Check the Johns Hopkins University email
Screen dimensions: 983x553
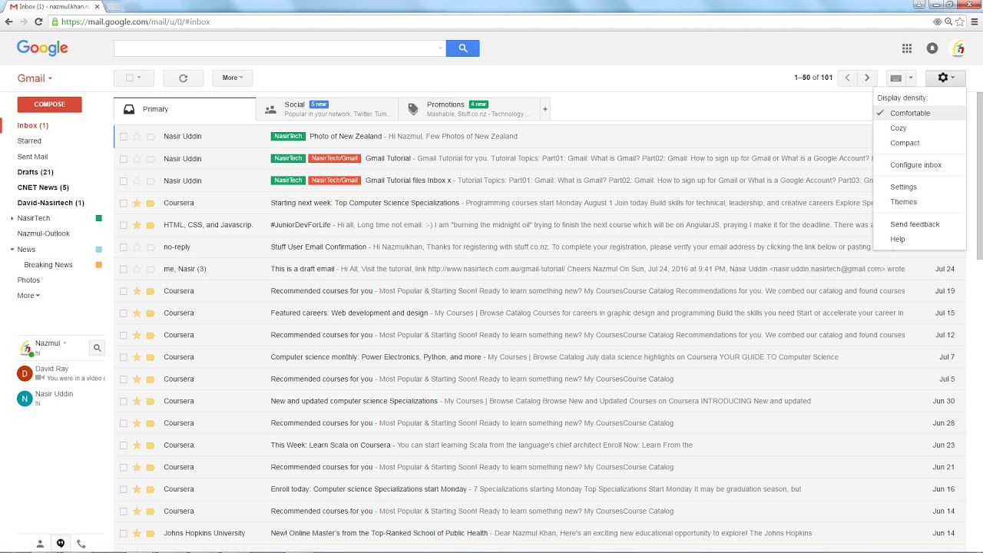[123, 534]
